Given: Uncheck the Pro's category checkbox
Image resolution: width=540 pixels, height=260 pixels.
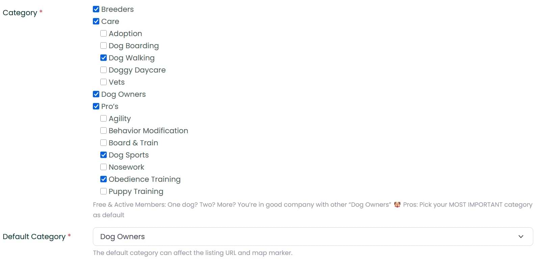Looking at the screenshot, I should pos(96,106).
